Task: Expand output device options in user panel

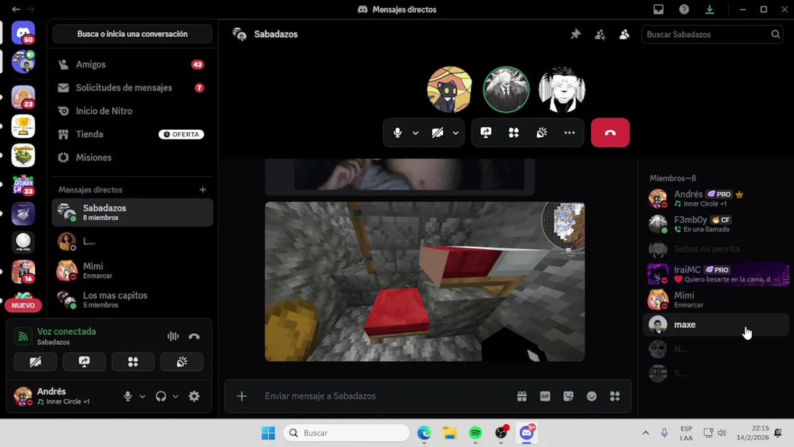Action: (175, 396)
